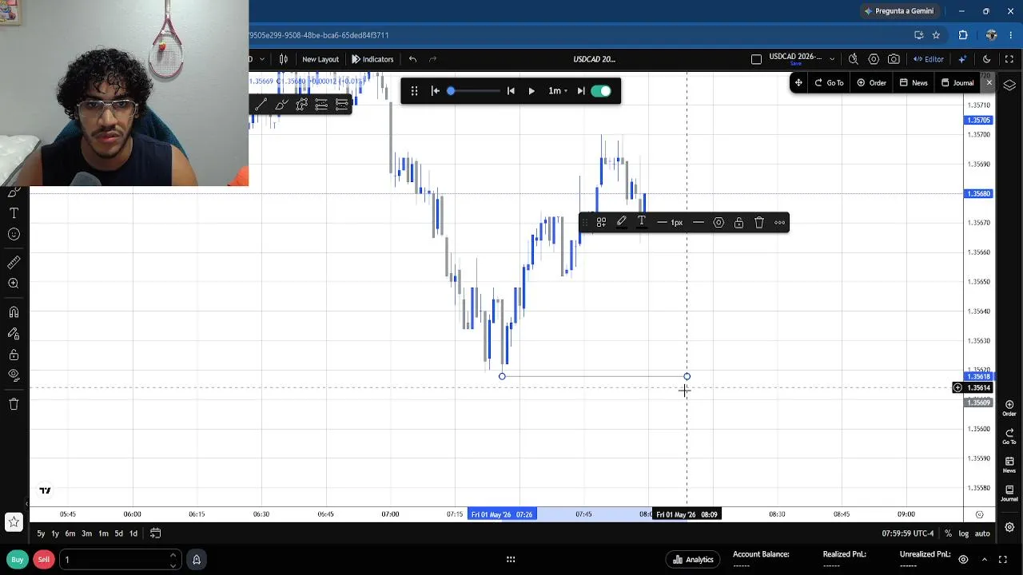1023x575 pixels.
Task: Open chart settings from the top bar
Action: (x=874, y=59)
